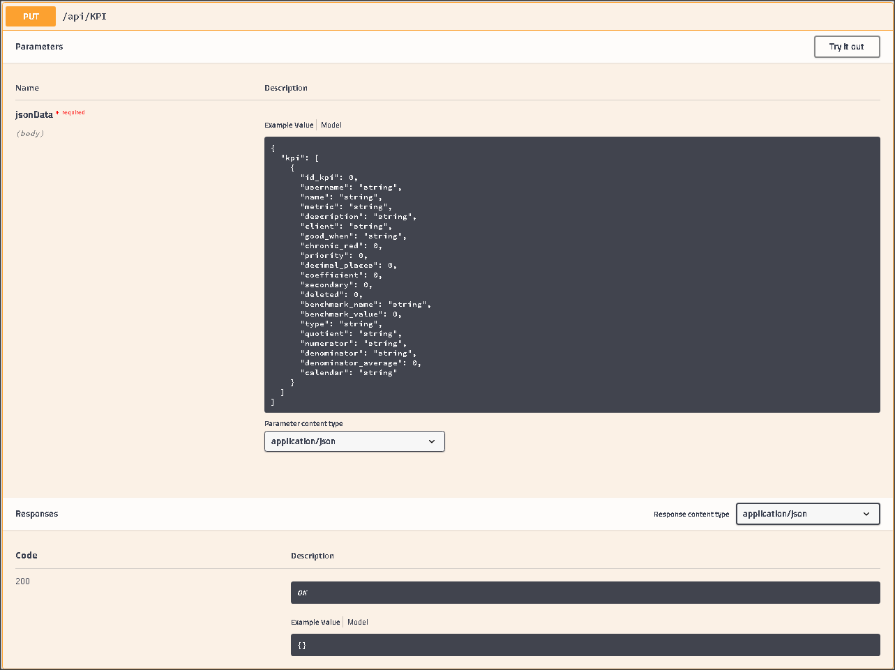Click the response example {} code block
Viewport: 895px width, 670px height.
point(585,645)
